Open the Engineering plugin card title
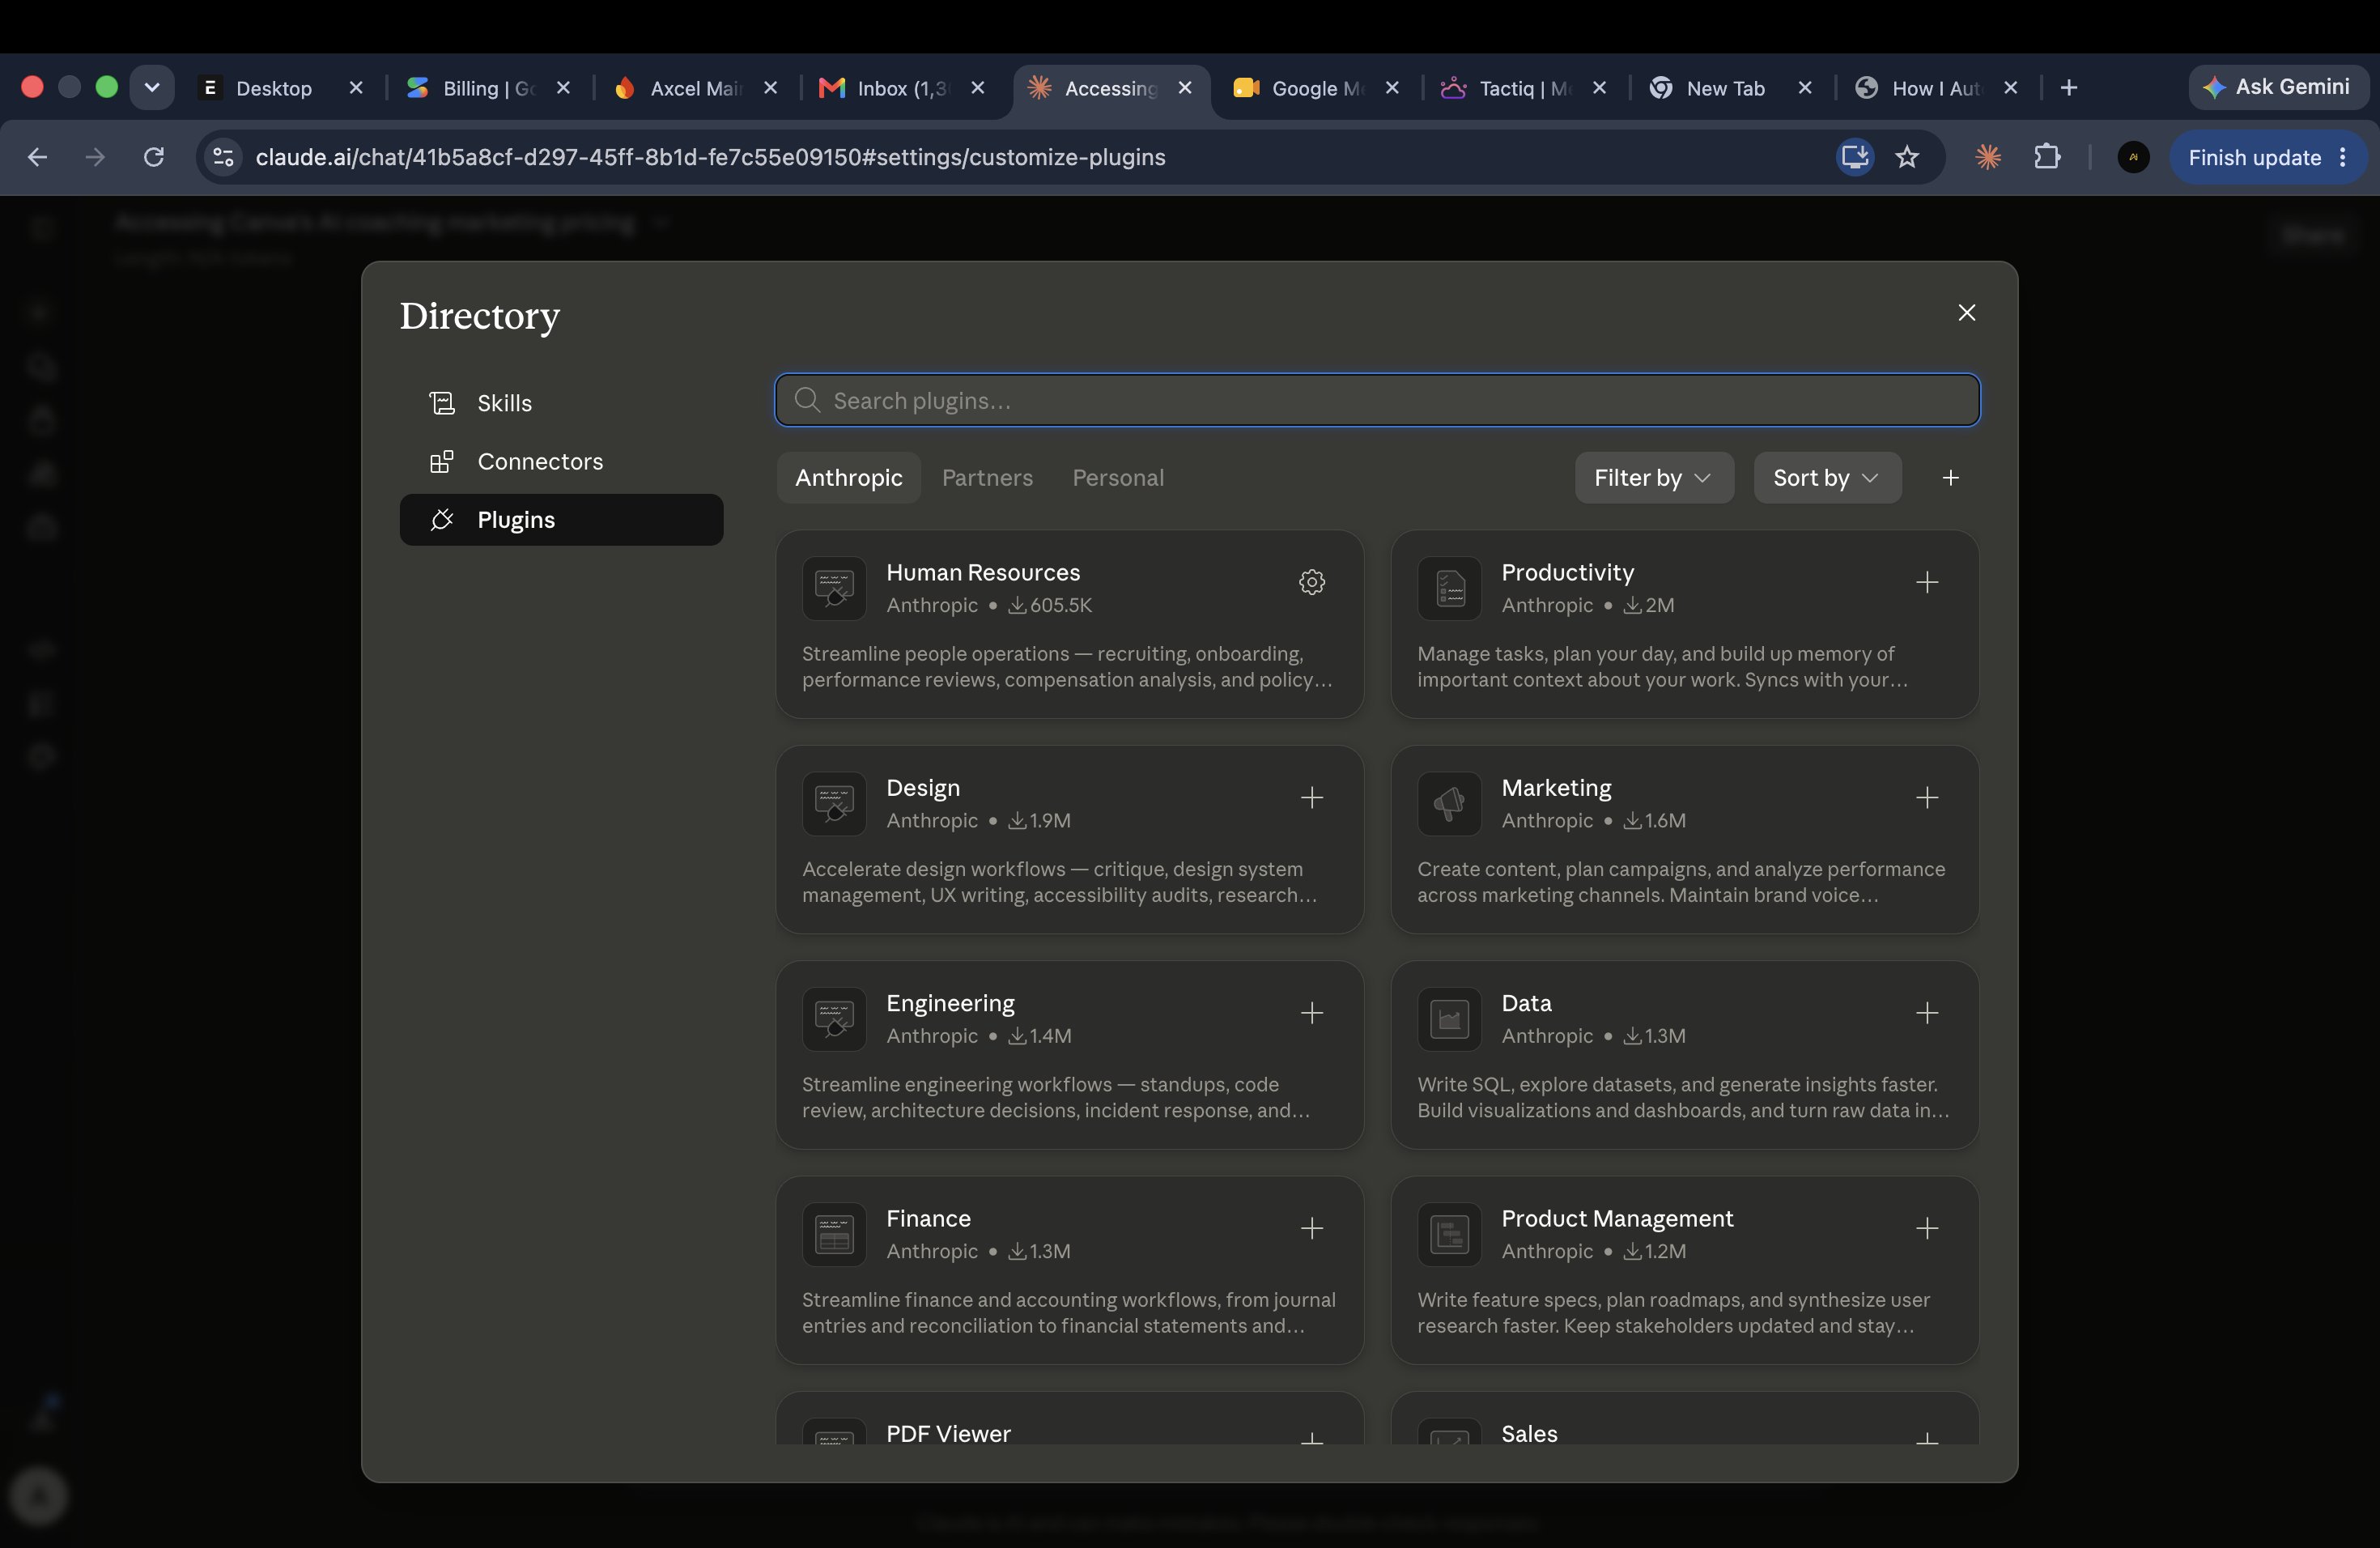 tap(950, 1003)
